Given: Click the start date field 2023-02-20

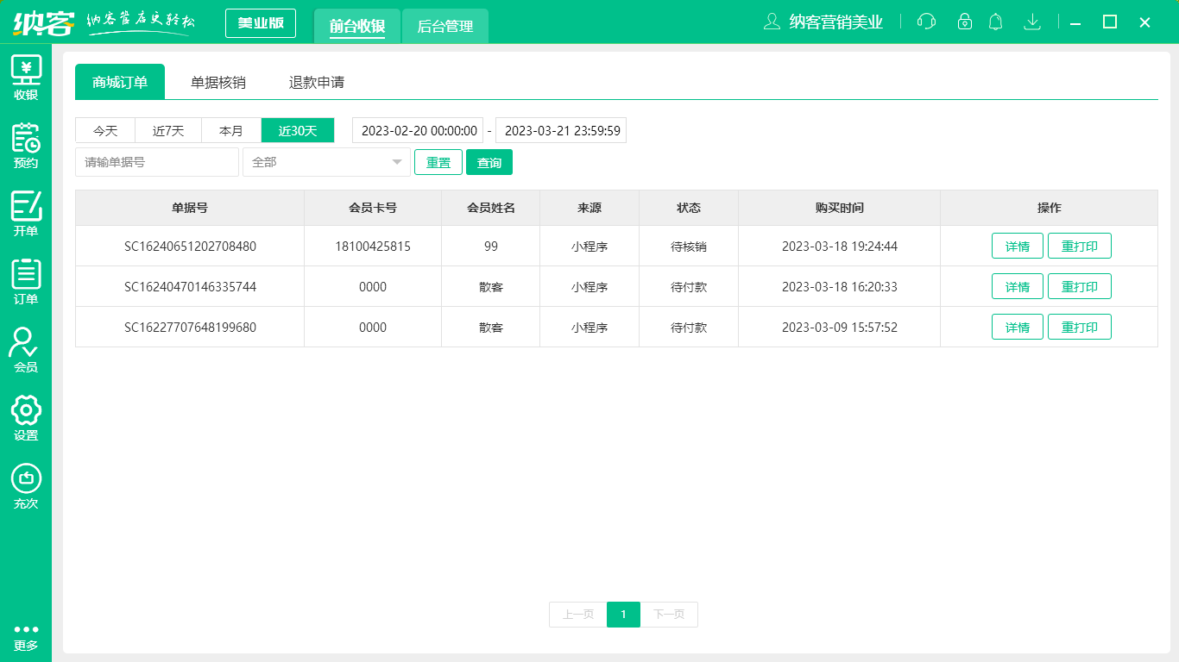Looking at the screenshot, I should point(419,130).
